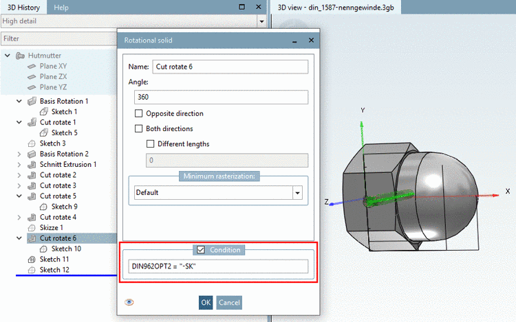
Task: Click the Angle field showing 360
Action: (x=221, y=97)
